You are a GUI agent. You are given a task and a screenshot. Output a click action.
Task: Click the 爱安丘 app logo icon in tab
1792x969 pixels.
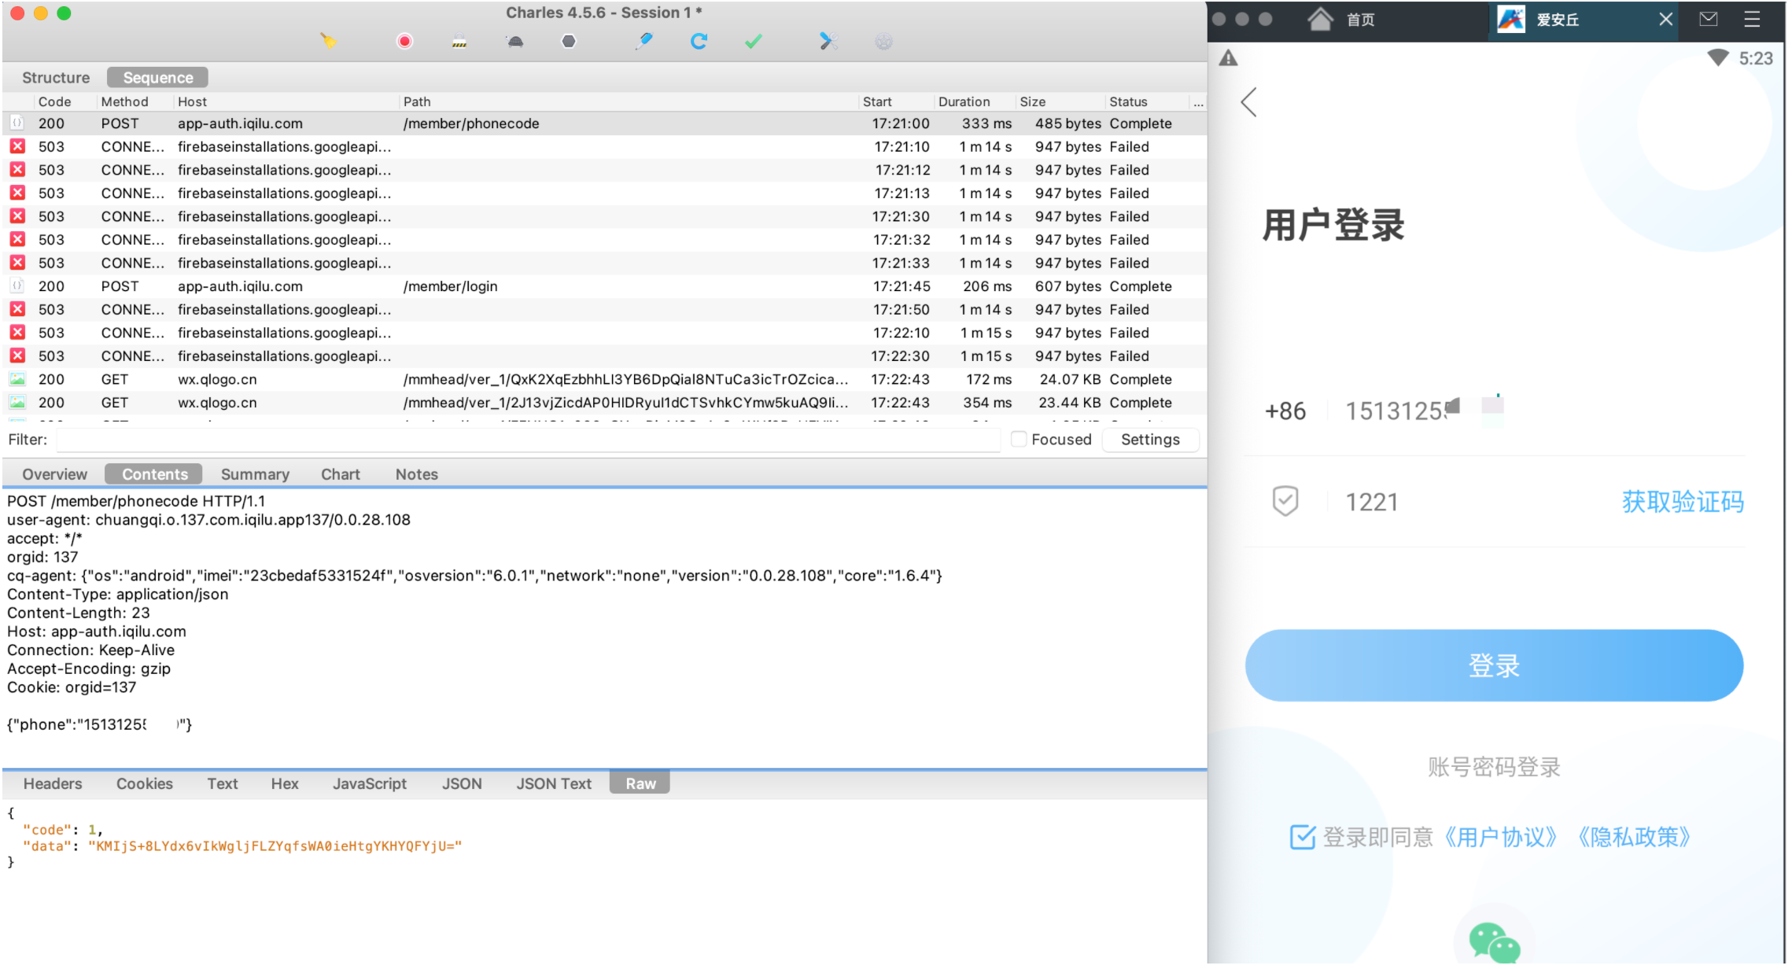[1510, 19]
